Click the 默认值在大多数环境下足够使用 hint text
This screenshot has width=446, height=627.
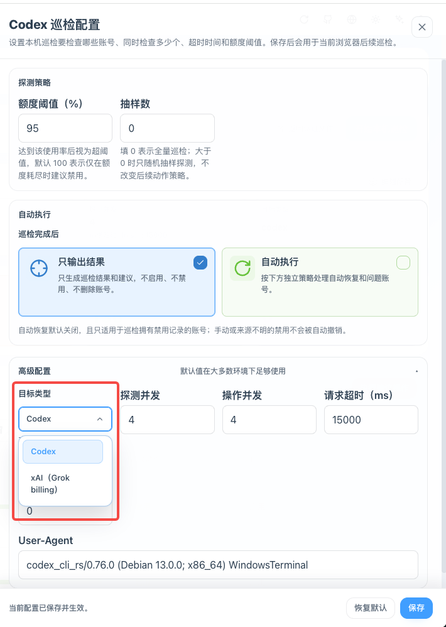pyautogui.click(x=233, y=371)
